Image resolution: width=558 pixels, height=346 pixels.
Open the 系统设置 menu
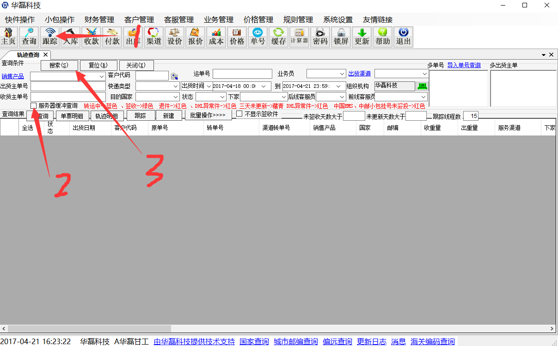pos(337,20)
